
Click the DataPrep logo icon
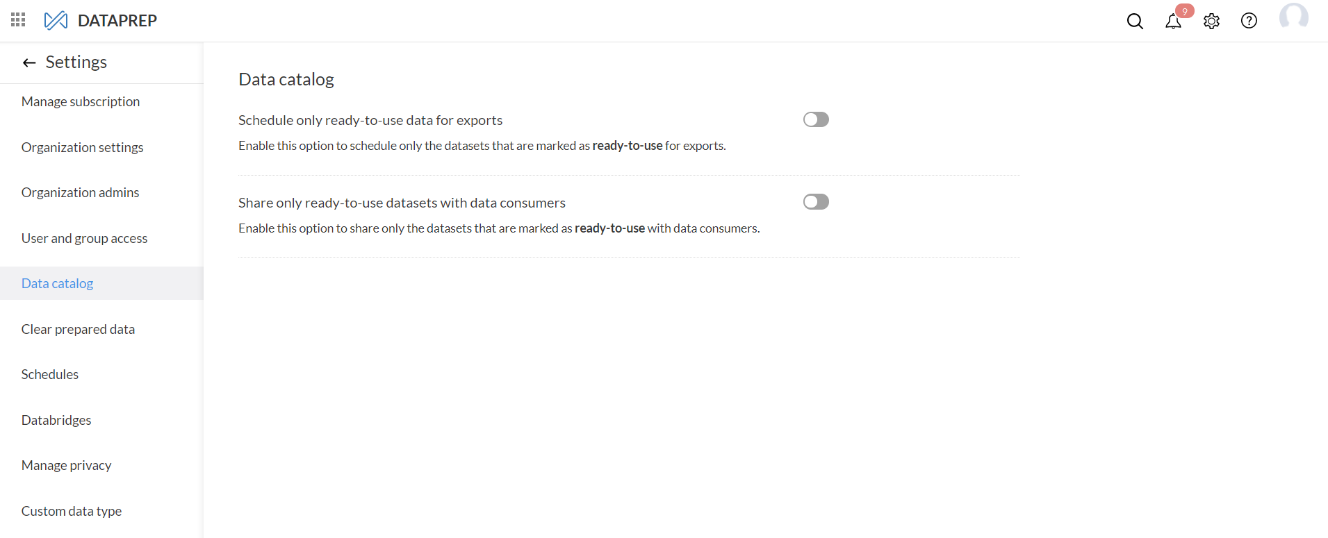[56, 20]
